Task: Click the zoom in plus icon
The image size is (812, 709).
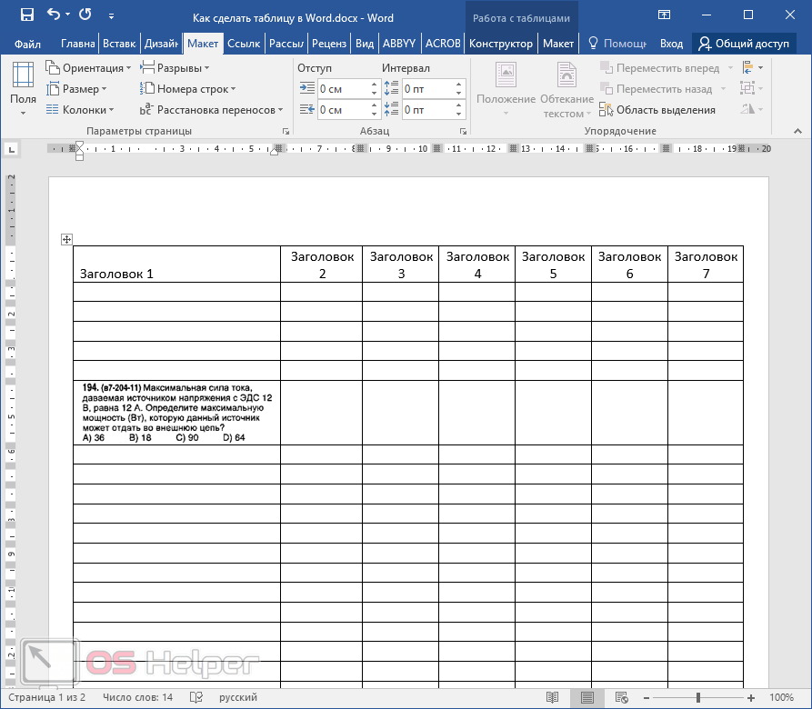Action: coord(751,697)
